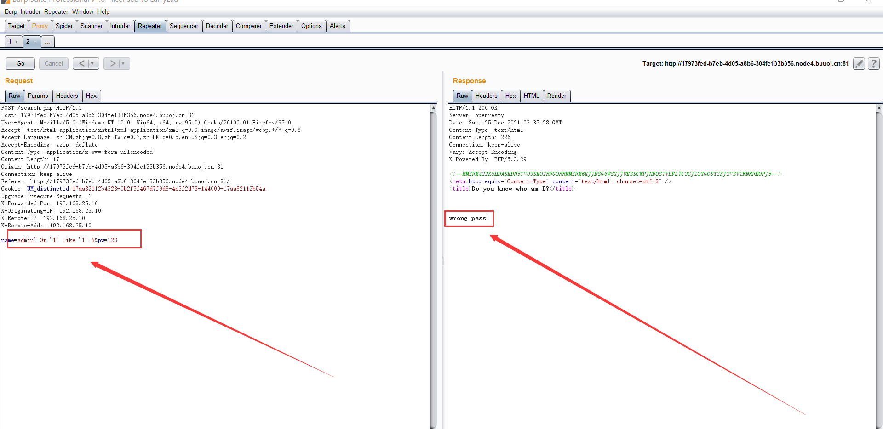Select Headers tab in Request panel

click(x=67, y=96)
